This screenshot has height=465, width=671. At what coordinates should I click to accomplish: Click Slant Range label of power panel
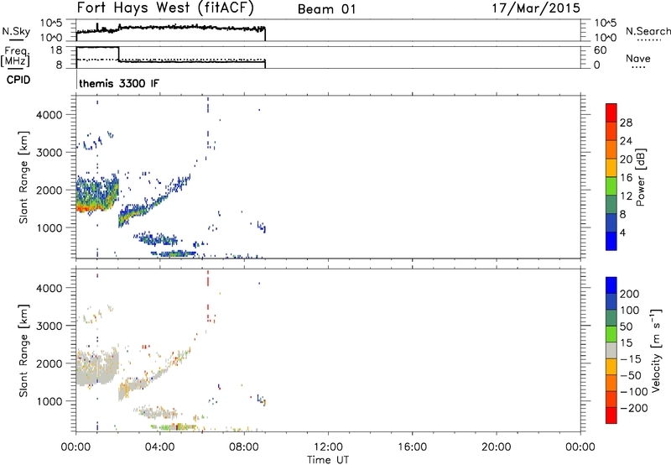click(x=23, y=177)
